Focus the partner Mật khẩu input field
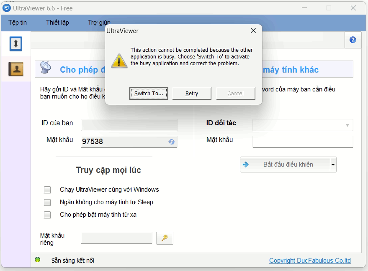Image resolution: width=368 pixels, height=271 pixels. pos(303,142)
